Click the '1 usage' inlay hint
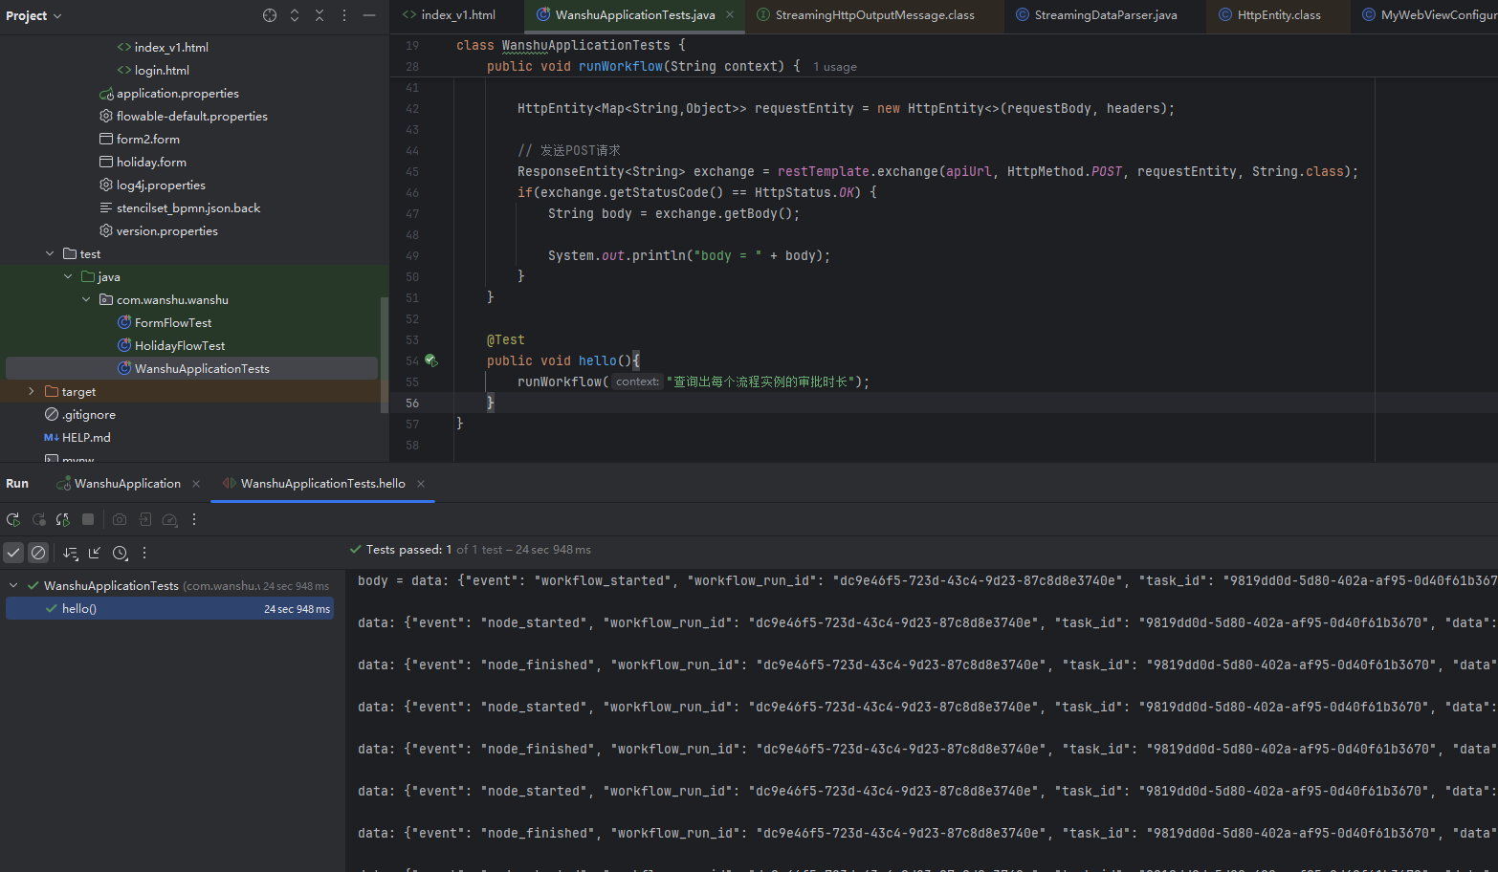1498x872 pixels. pyautogui.click(x=834, y=67)
